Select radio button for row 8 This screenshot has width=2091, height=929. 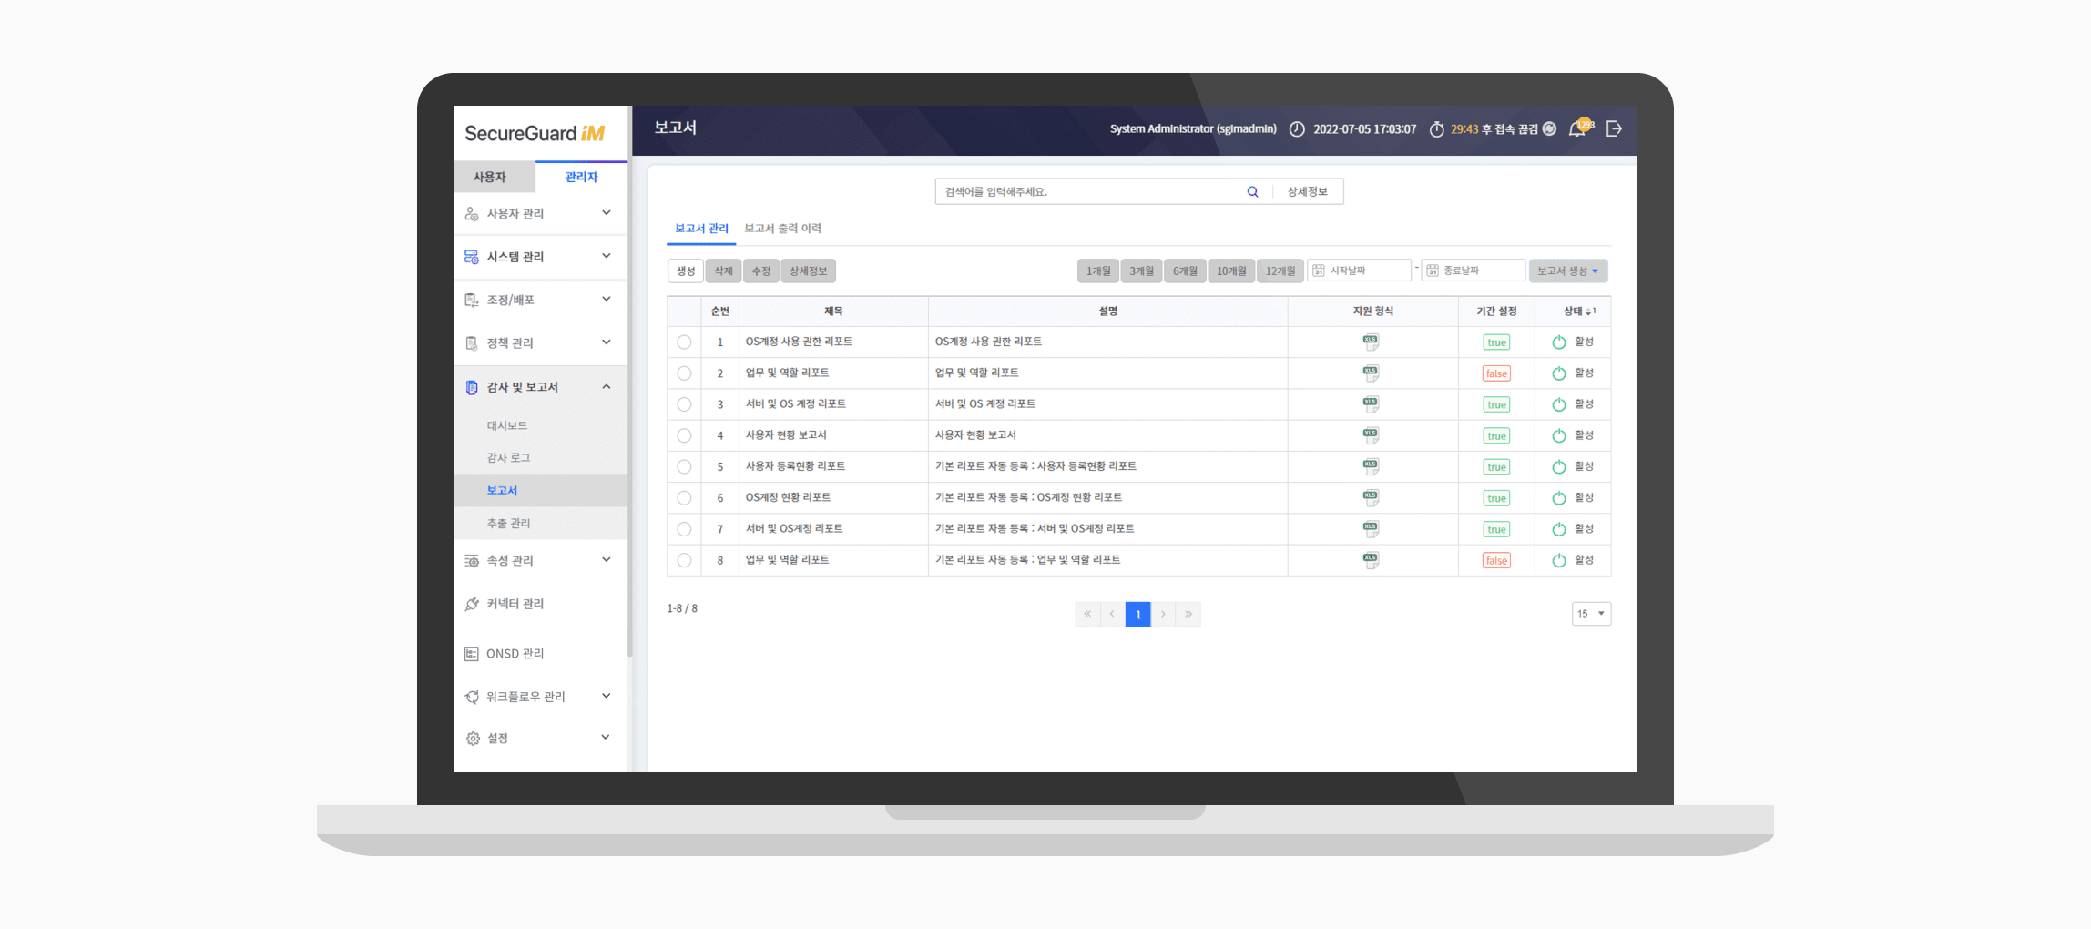684,560
